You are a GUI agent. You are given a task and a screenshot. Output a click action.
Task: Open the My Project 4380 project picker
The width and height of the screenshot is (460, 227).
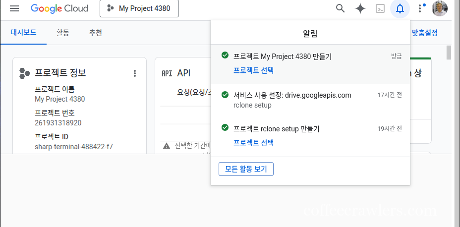tap(139, 8)
